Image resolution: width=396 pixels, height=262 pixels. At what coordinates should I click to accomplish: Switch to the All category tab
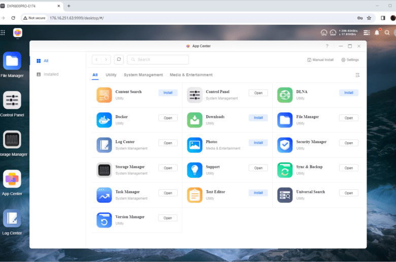click(95, 75)
